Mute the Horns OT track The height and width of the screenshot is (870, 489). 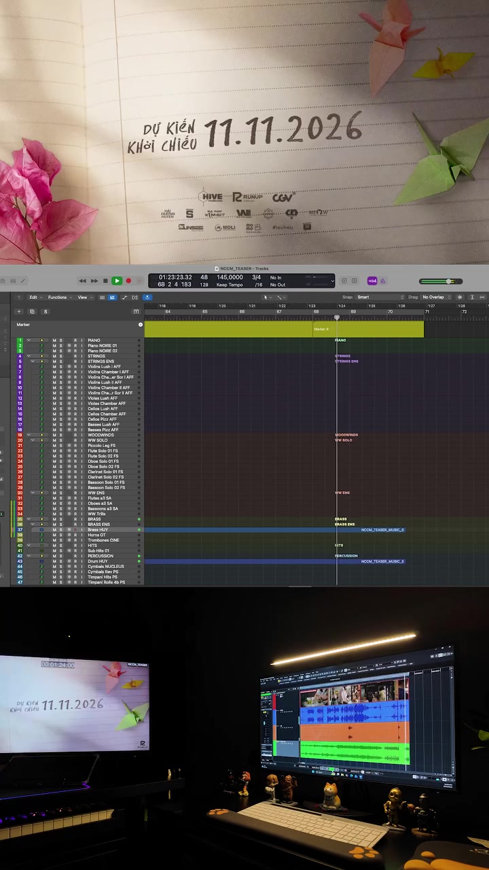(54, 535)
